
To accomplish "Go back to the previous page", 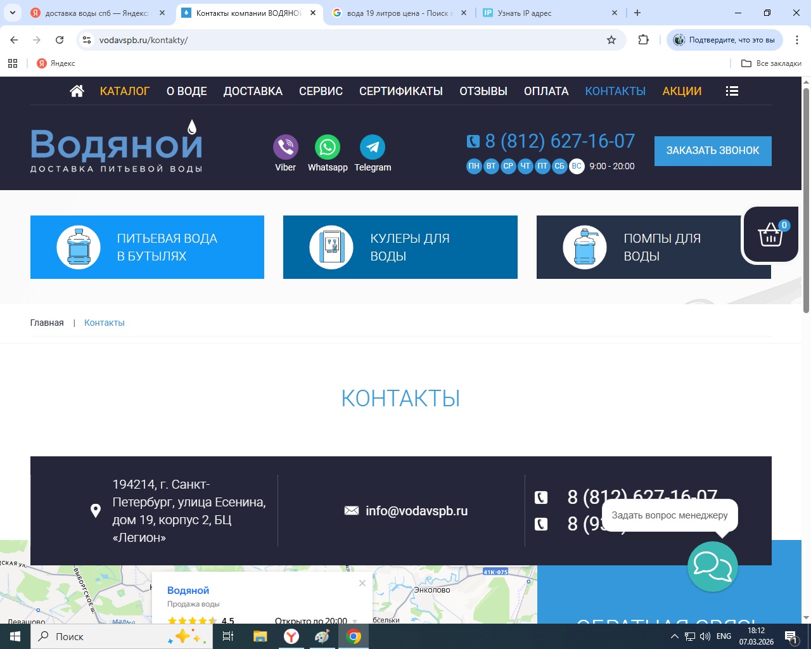I will click(x=14, y=40).
